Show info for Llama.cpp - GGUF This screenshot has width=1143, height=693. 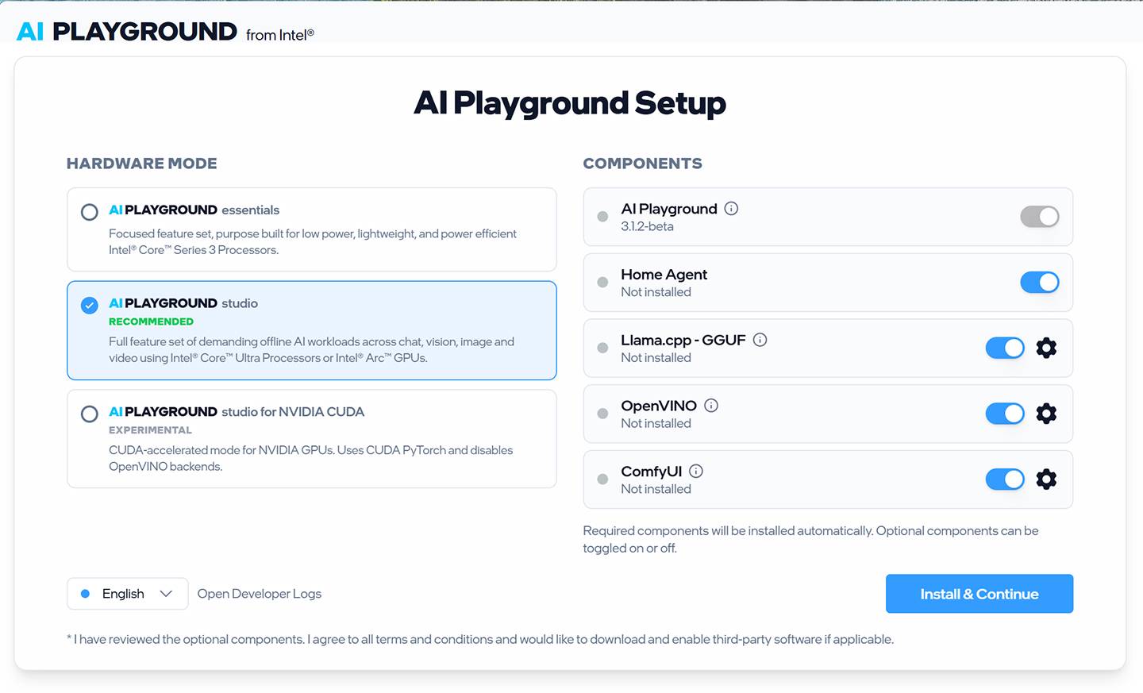pyautogui.click(x=760, y=340)
